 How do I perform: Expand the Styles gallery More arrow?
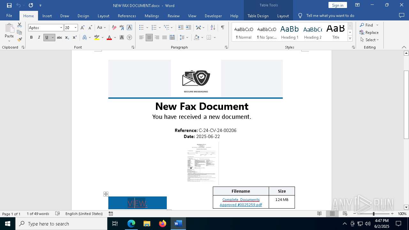coord(350,39)
